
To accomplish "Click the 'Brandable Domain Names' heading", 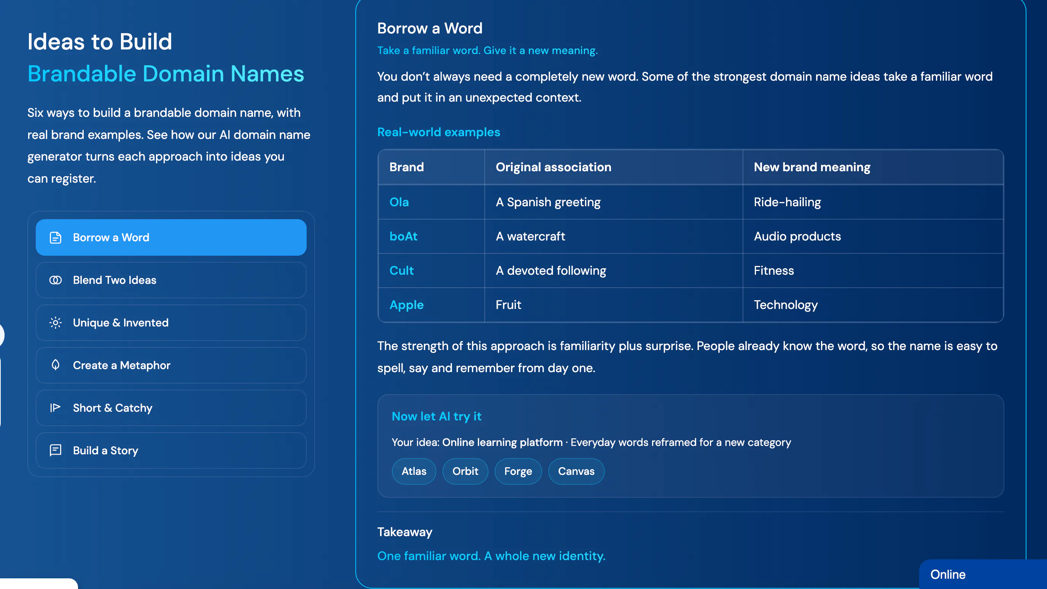I will point(165,73).
